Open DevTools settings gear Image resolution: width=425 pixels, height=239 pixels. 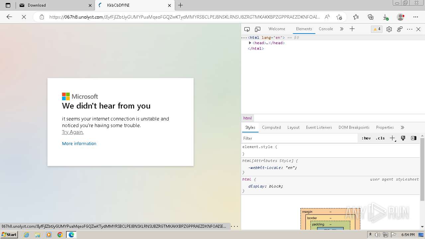click(389, 29)
